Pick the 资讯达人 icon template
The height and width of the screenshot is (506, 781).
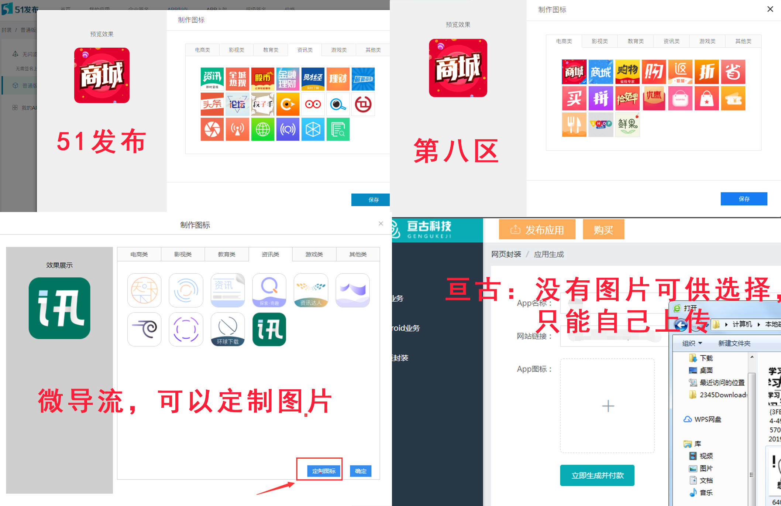point(311,290)
